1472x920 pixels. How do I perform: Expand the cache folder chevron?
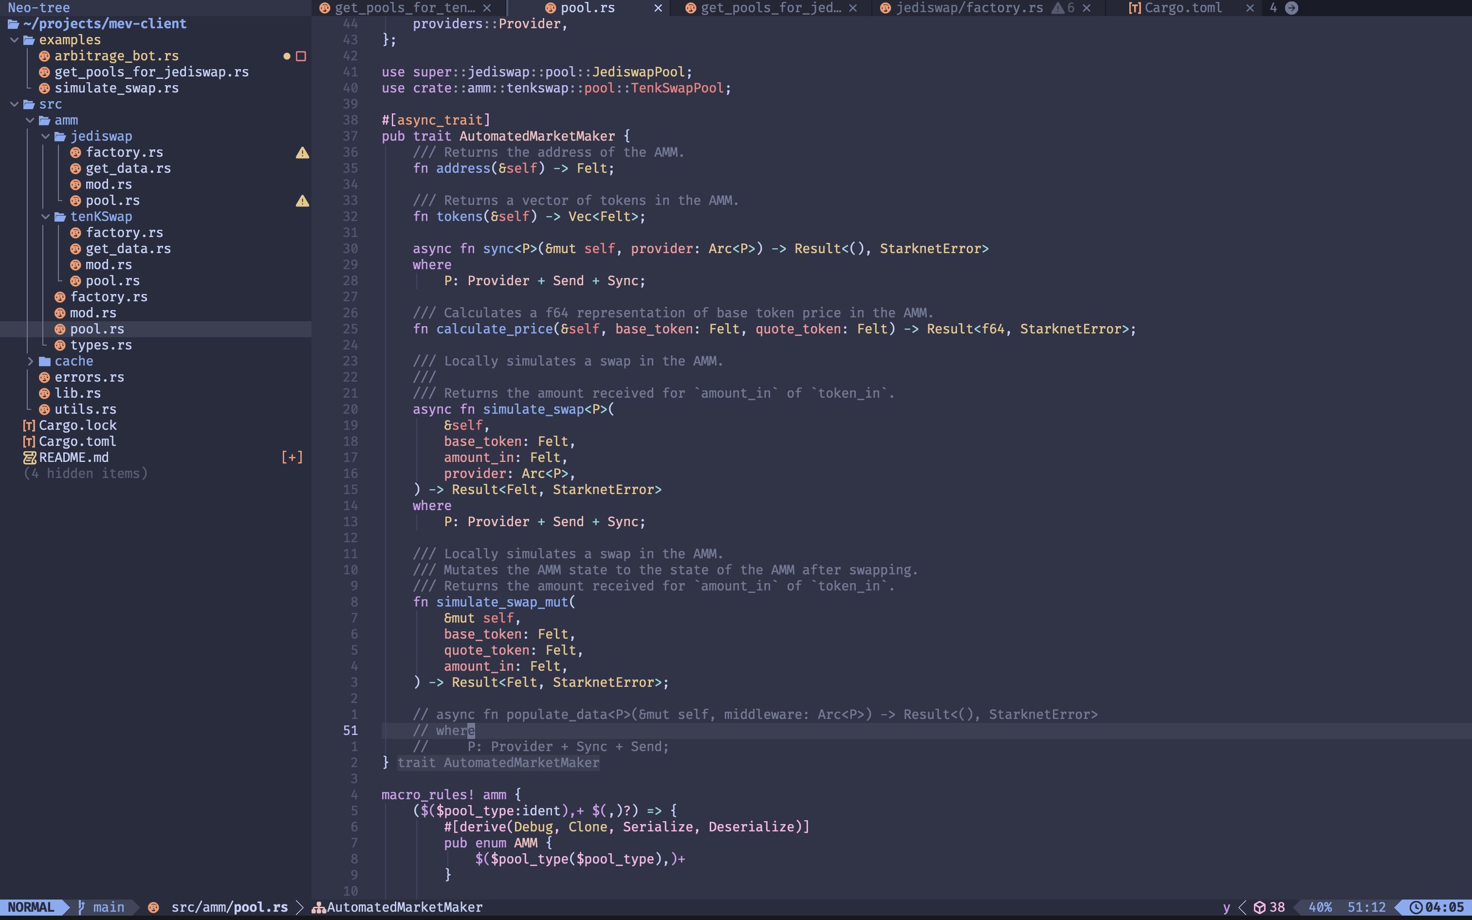pos(30,361)
